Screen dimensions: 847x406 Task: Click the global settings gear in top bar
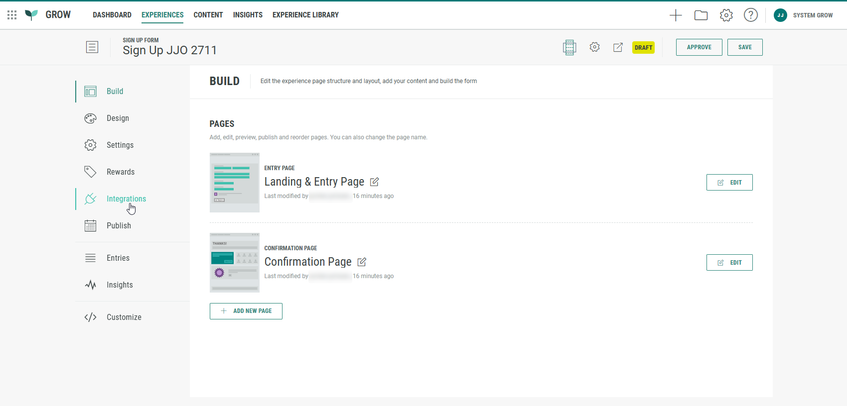[x=726, y=15]
